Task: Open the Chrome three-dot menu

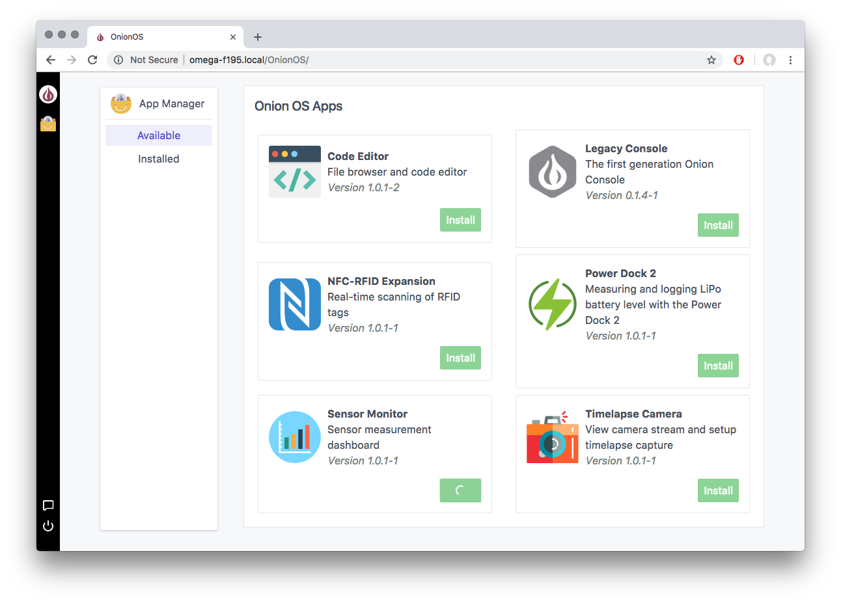Action: pyautogui.click(x=790, y=59)
